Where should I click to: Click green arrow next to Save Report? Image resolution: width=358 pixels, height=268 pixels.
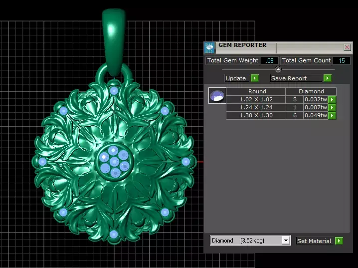point(328,78)
